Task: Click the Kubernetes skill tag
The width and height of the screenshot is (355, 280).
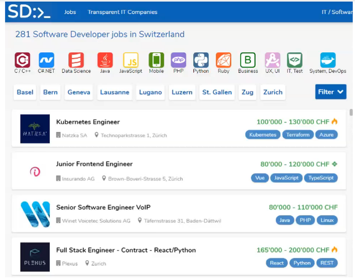Action: point(263,135)
